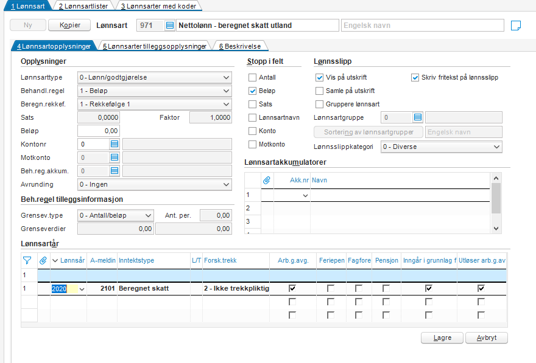Enable the Lønnsartnavn checkbox

click(x=252, y=117)
